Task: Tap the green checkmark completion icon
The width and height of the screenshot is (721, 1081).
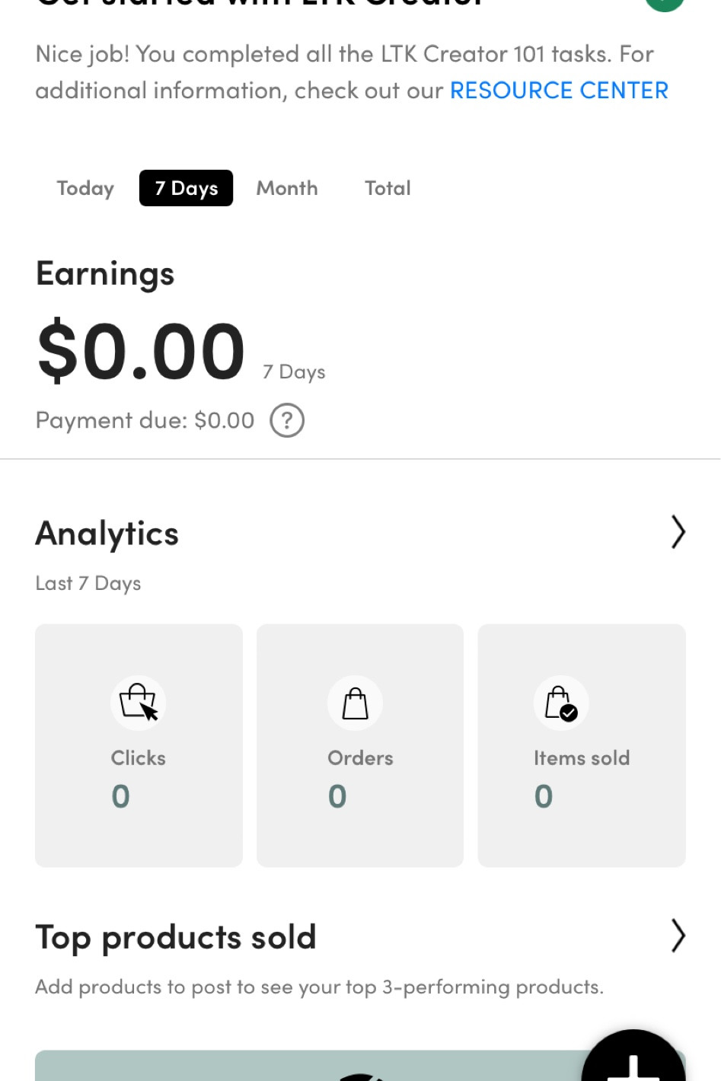Action: (664, 3)
